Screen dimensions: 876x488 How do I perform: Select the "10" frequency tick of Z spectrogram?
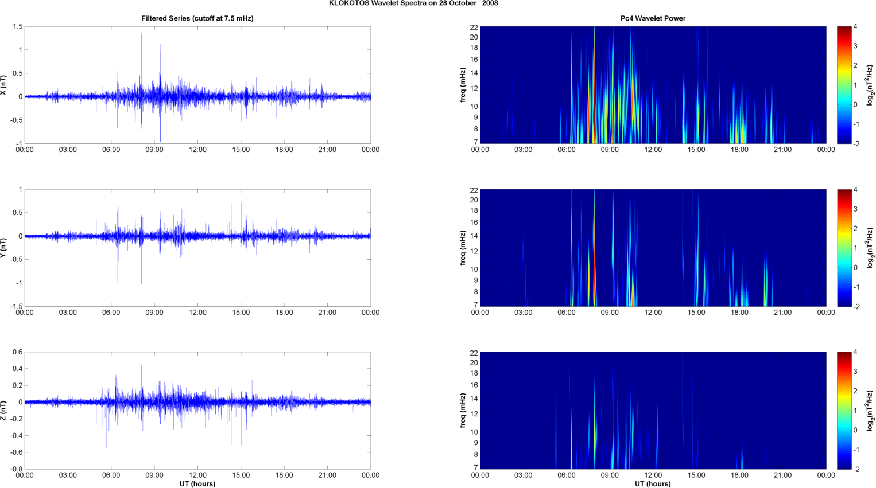point(474,432)
